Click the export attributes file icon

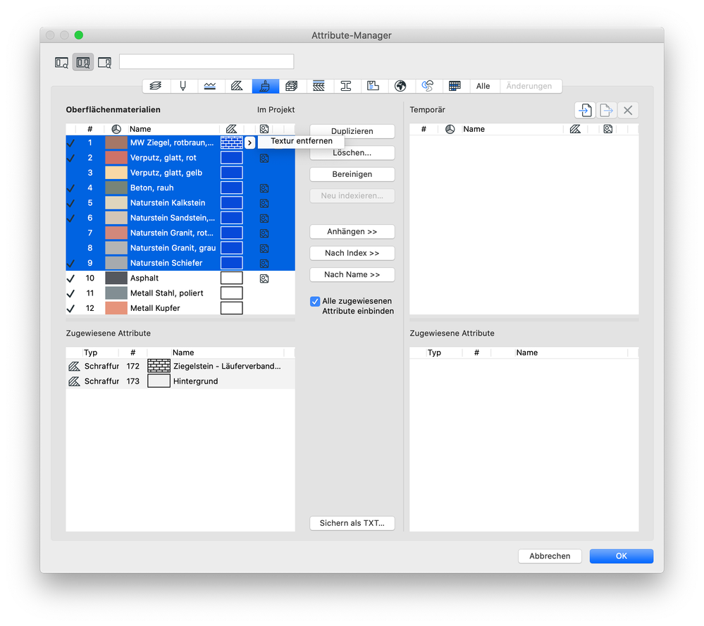tap(606, 110)
